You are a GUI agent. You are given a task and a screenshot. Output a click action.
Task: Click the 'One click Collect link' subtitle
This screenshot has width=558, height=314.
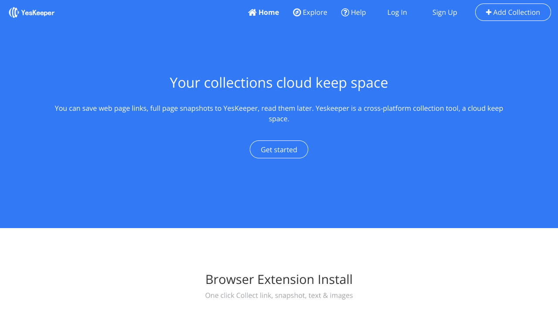coord(279,296)
